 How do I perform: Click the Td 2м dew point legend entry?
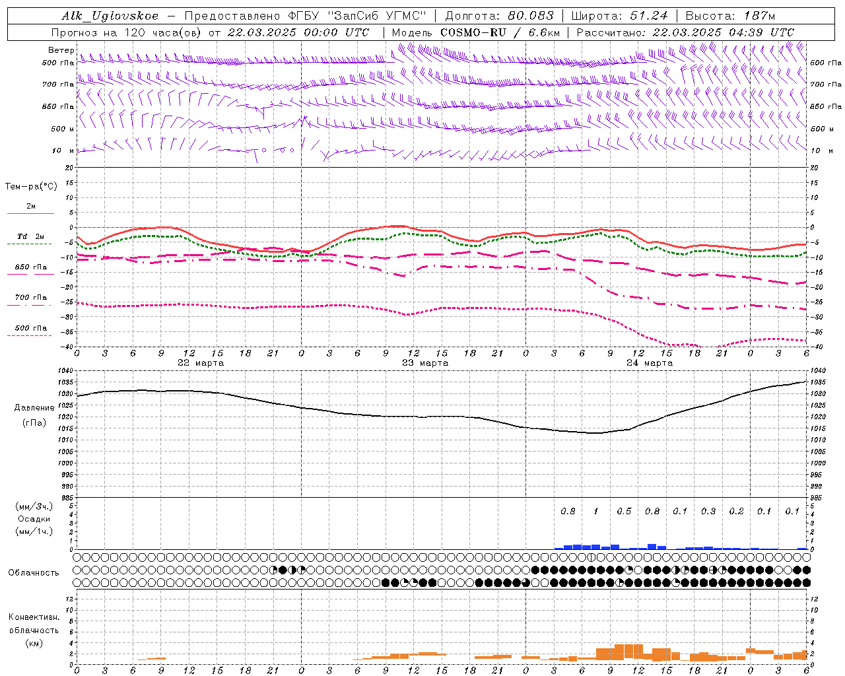tap(30, 236)
